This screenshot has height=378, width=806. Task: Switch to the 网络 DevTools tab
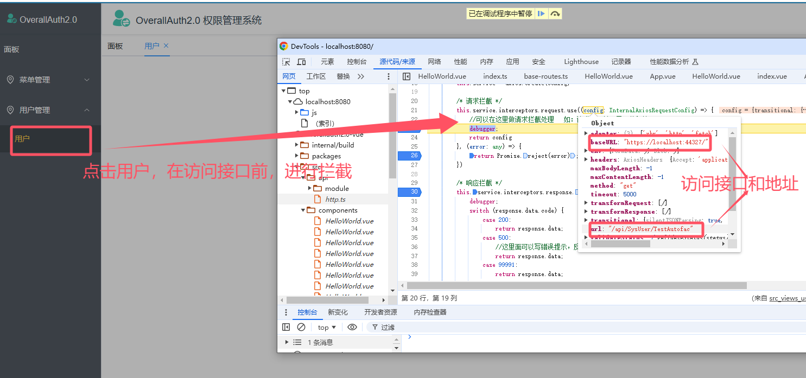pyautogui.click(x=434, y=62)
